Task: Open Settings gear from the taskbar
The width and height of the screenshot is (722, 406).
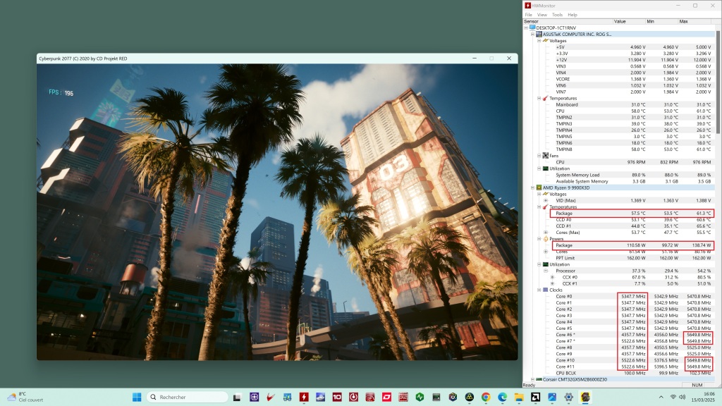Action: click(x=569, y=397)
